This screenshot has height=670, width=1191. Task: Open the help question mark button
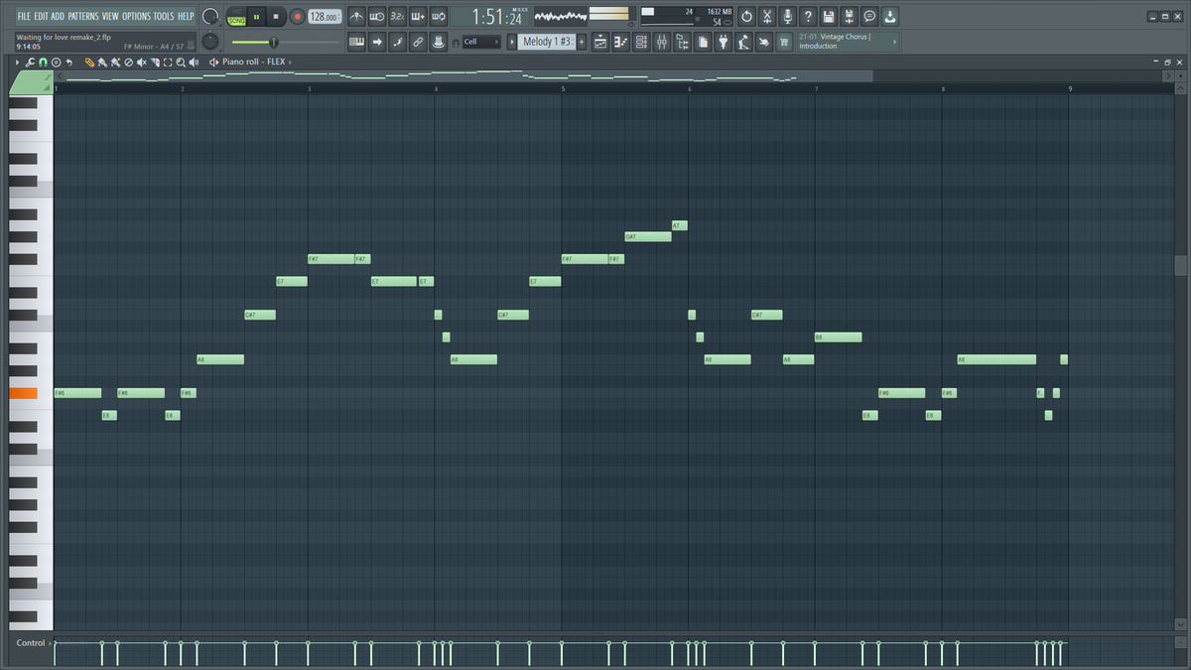[x=808, y=17]
